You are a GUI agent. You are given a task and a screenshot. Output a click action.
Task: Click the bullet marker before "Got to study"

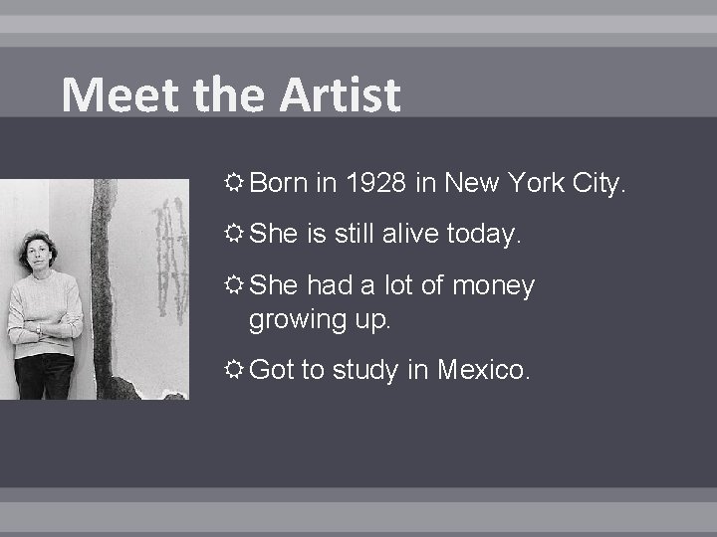coord(236,371)
